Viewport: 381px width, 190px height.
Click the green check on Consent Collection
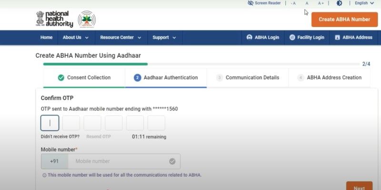pyautogui.click(x=61, y=78)
